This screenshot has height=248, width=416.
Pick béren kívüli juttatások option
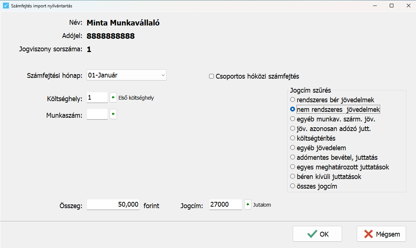click(293, 176)
